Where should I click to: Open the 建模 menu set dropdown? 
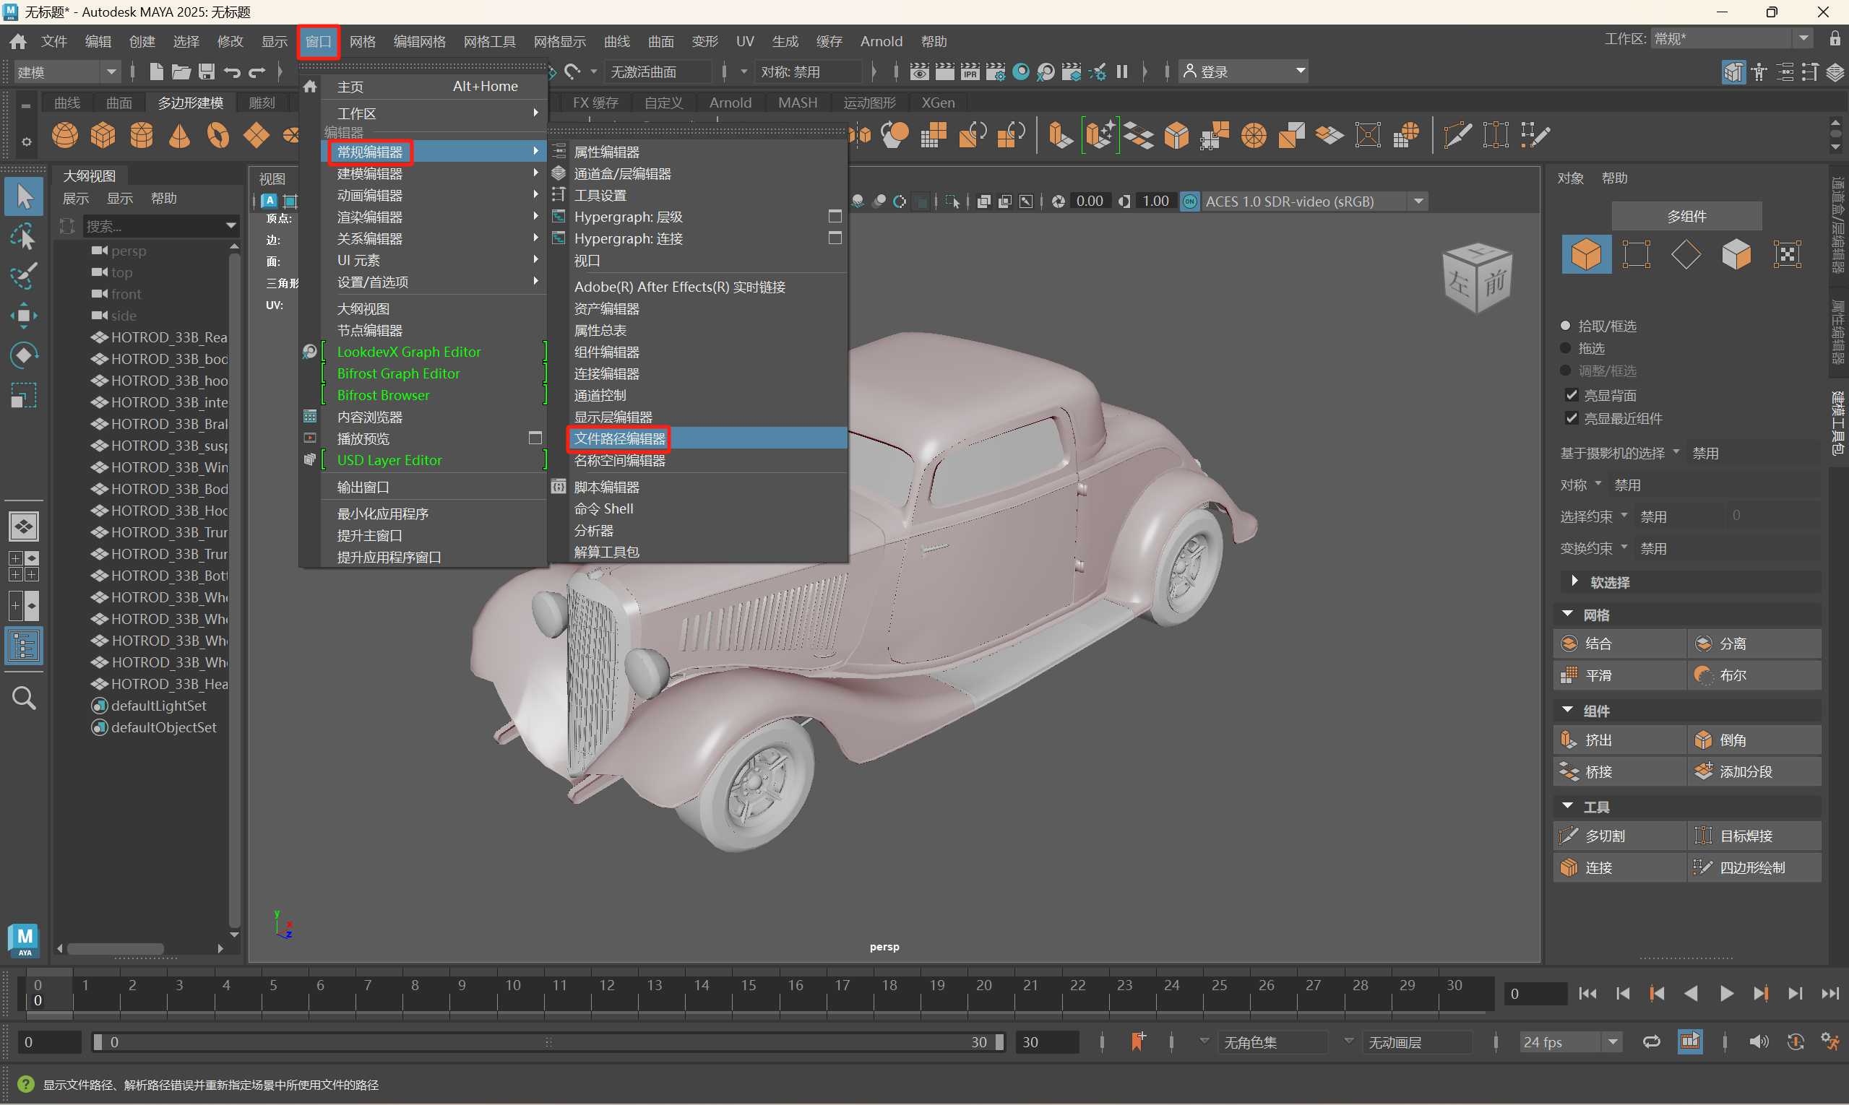67,71
